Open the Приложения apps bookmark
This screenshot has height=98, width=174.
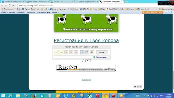pos(7,9)
